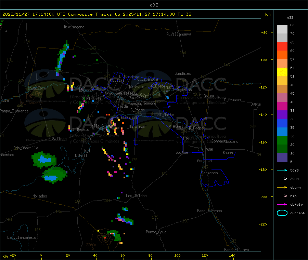Click the L_Malvinas map label

coord(135,127)
